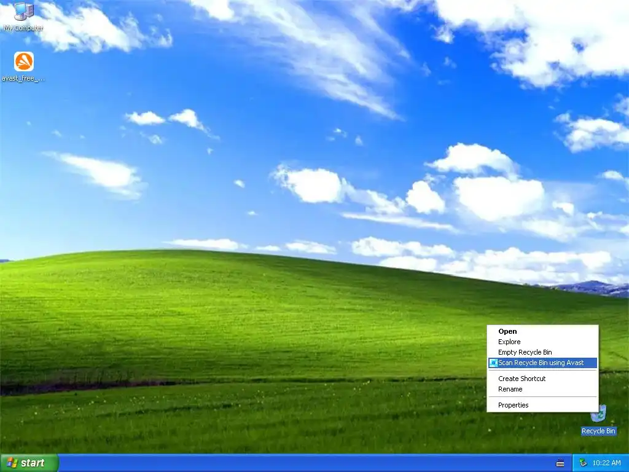Open the Start menu button
This screenshot has height=472, width=629.
(29, 463)
